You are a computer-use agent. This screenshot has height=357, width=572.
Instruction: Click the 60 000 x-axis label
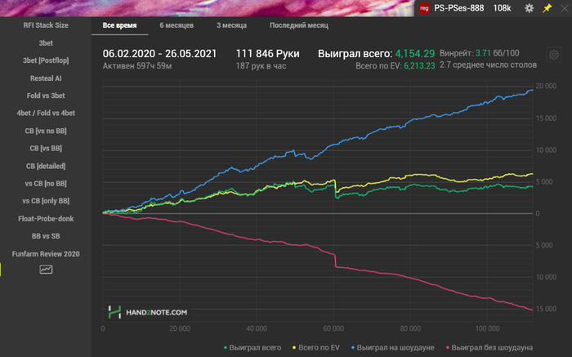point(333,328)
